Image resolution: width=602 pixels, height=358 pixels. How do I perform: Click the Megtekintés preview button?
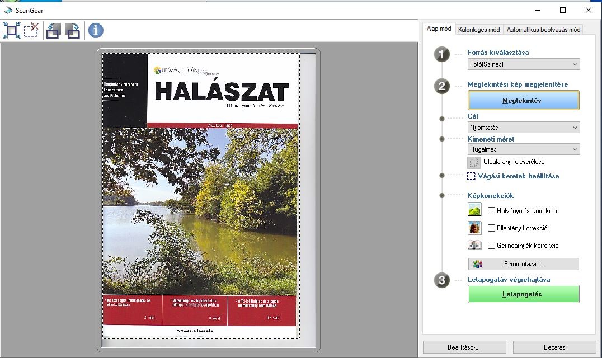click(523, 101)
